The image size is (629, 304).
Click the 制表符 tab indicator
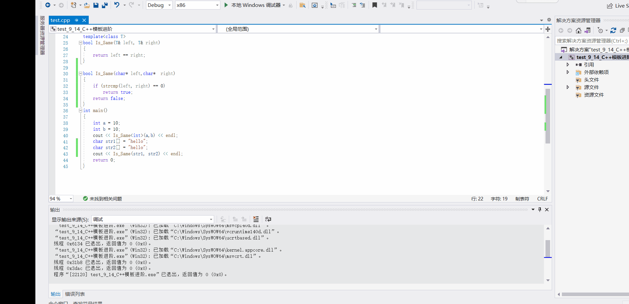522,199
